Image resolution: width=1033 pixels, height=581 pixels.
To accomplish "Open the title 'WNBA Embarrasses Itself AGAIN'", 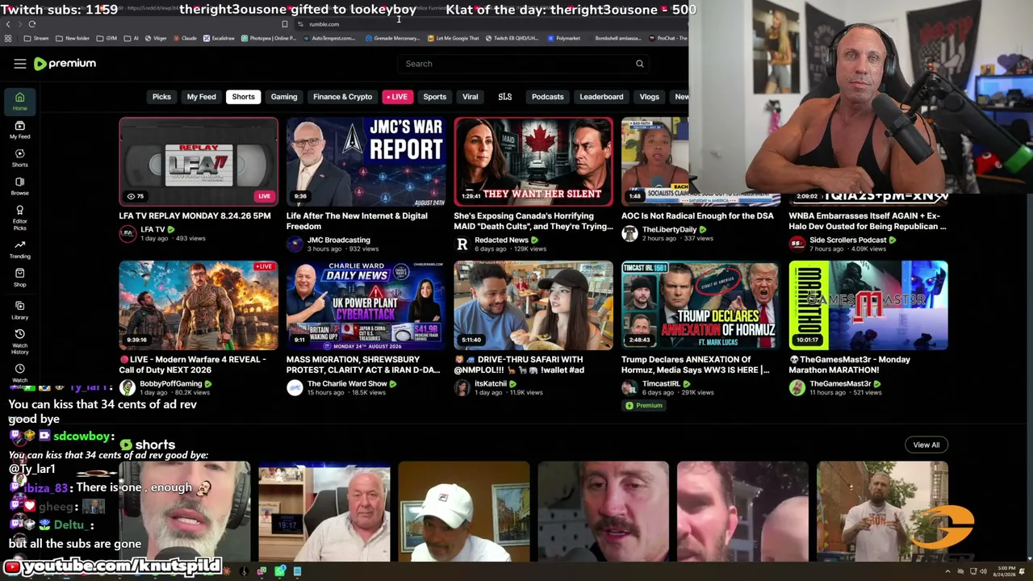I will point(868,221).
